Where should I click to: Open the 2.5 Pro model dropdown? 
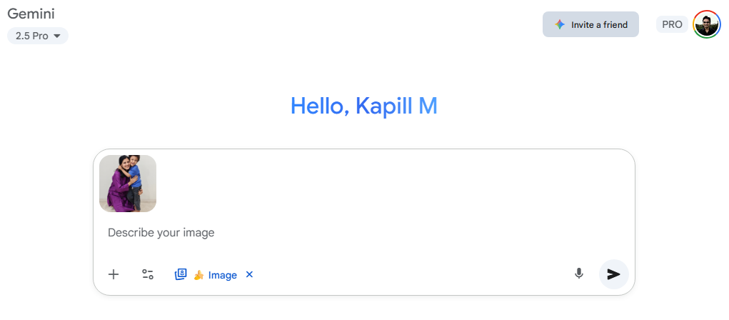pos(38,36)
